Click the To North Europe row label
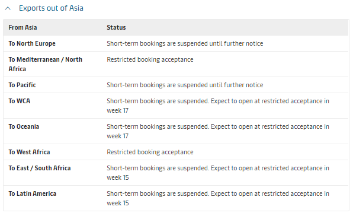 pos(32,43)
